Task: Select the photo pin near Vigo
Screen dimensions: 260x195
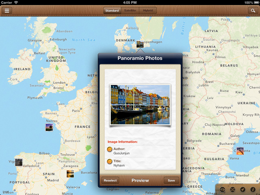Action: 19,162
